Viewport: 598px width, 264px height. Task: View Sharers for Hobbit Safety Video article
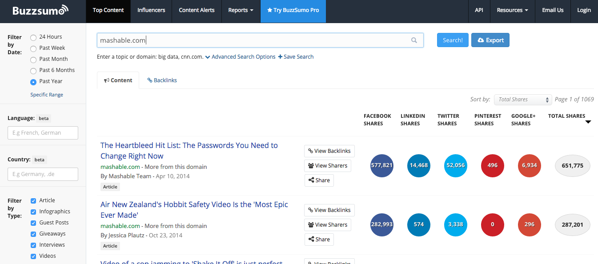pyautogui.click(x=328, y=225)
